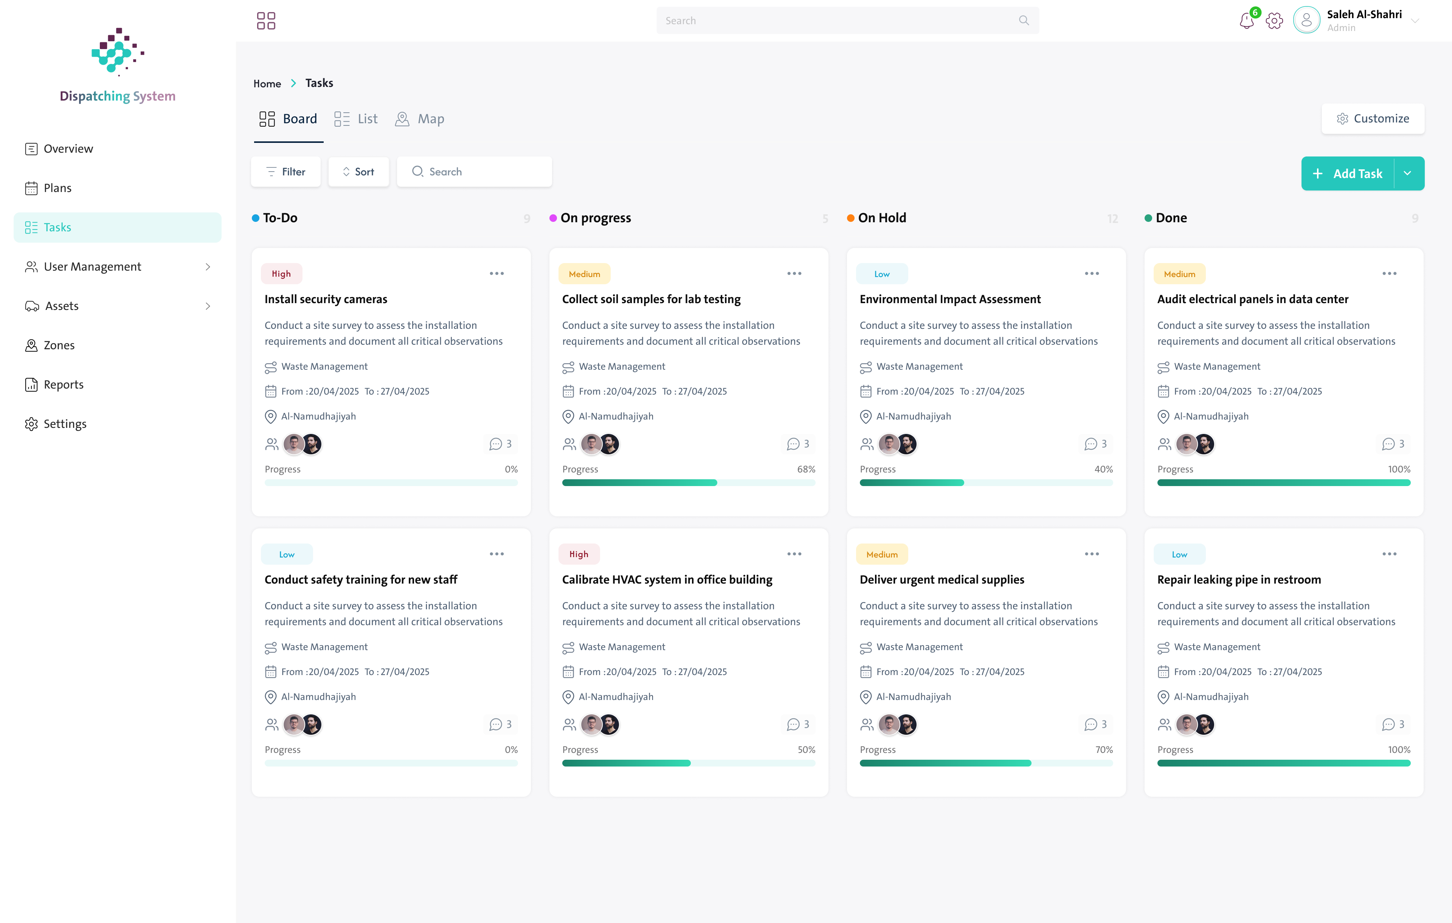The height and width of the screenshot is (923, 1452).
Task: Switch to the Board view tab
Action: [288, 119]
